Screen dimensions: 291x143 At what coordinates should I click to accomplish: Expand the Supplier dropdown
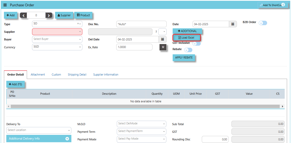(57, 32)
